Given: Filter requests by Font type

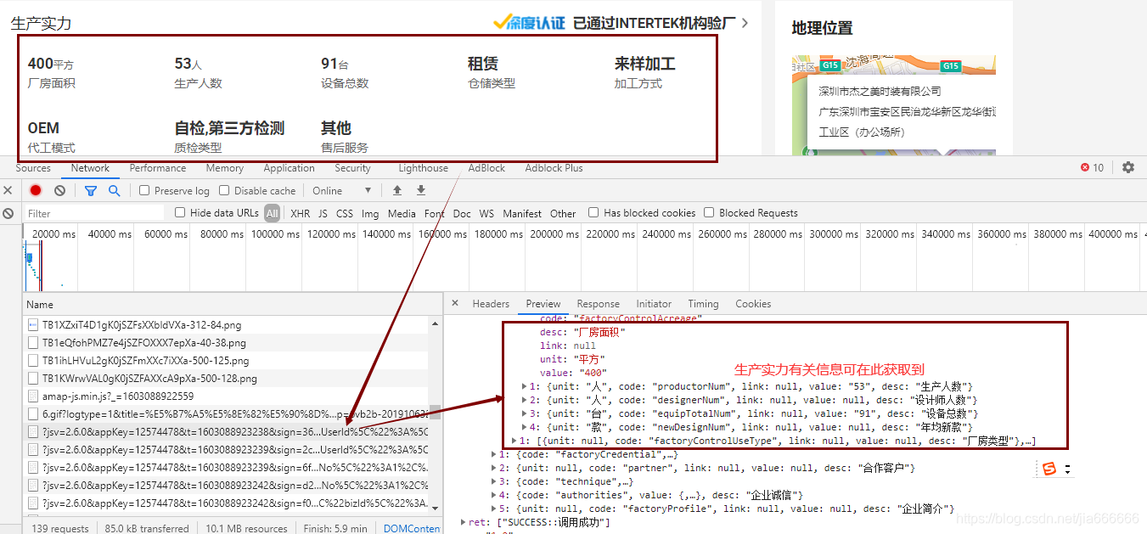Looking at the screenshot, I should point(435,214).
